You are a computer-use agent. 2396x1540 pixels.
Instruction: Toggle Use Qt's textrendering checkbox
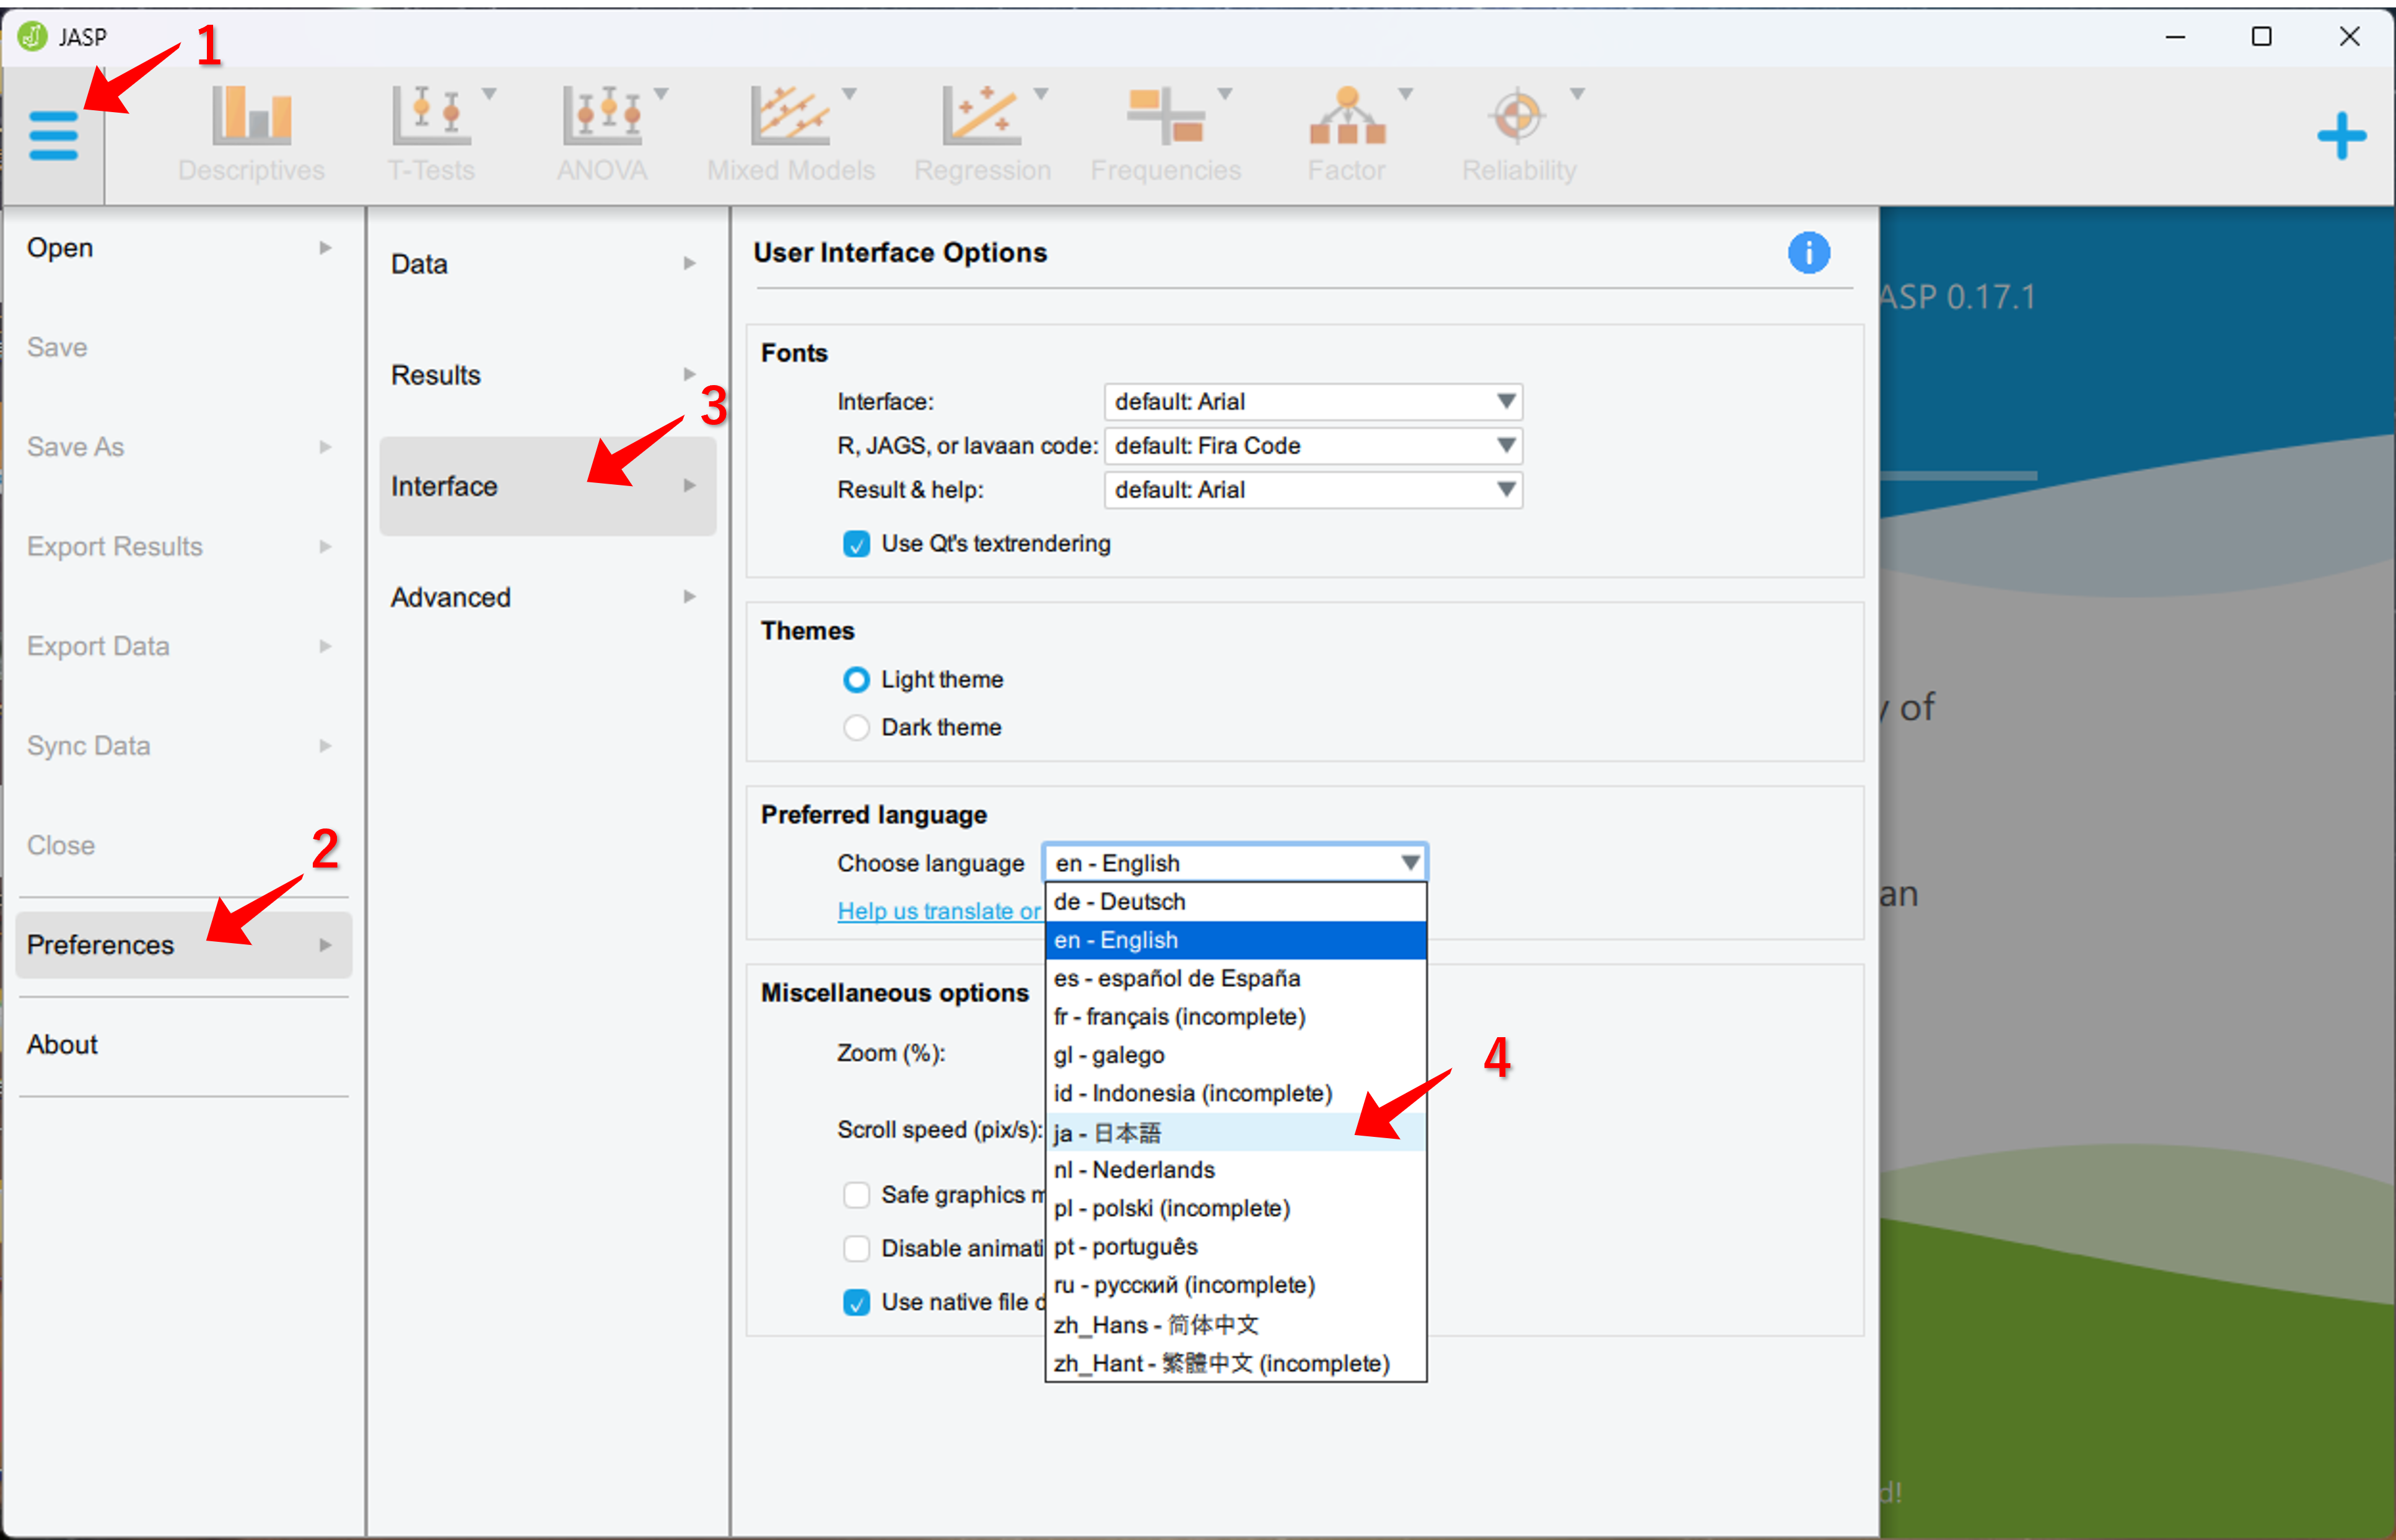click(856, 544)
